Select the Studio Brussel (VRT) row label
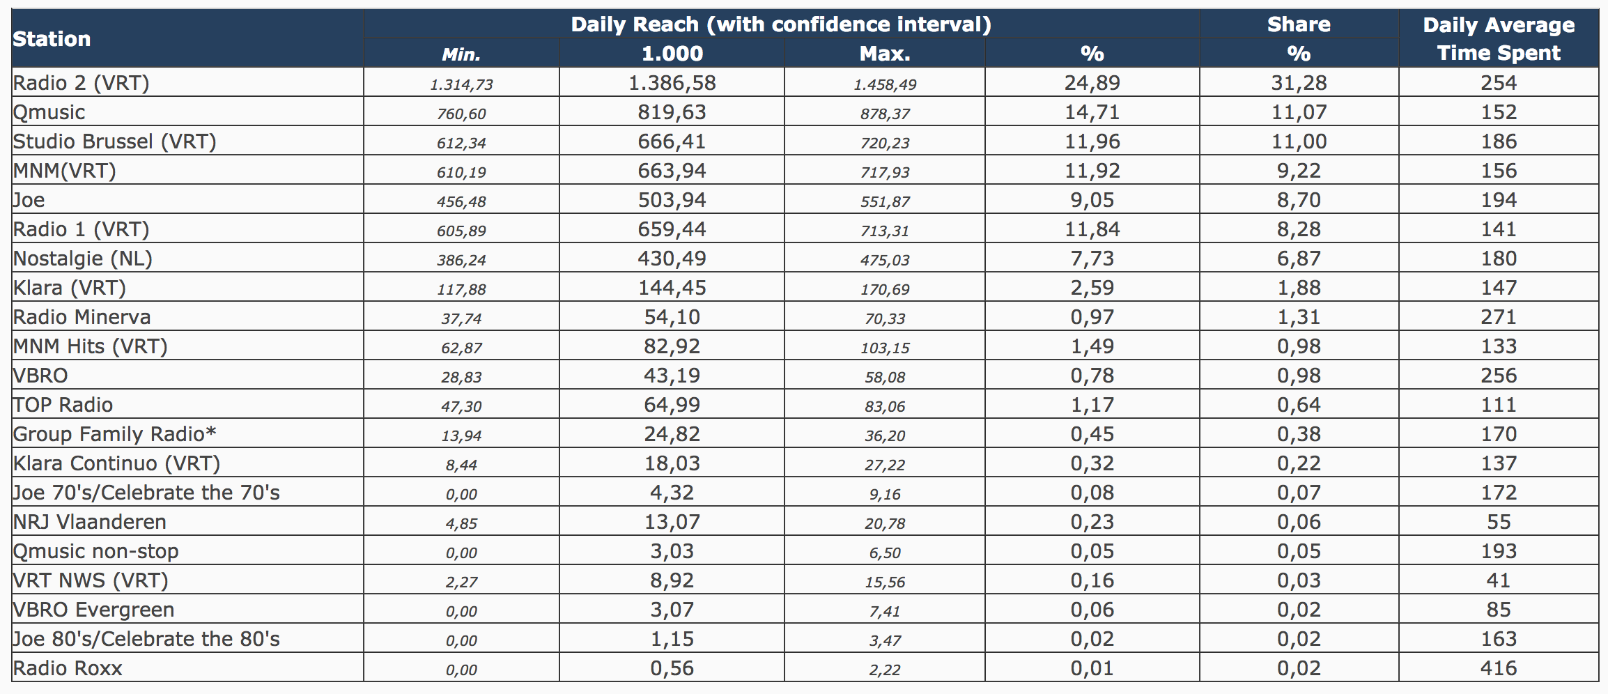This screenshot has width=1608, height=694. (x=115, y=141)
